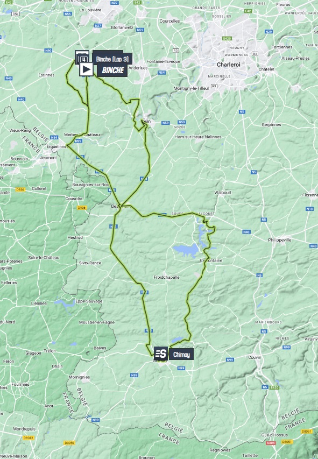
Task: Click the La Louvière city label
Action: click(90, 10)
